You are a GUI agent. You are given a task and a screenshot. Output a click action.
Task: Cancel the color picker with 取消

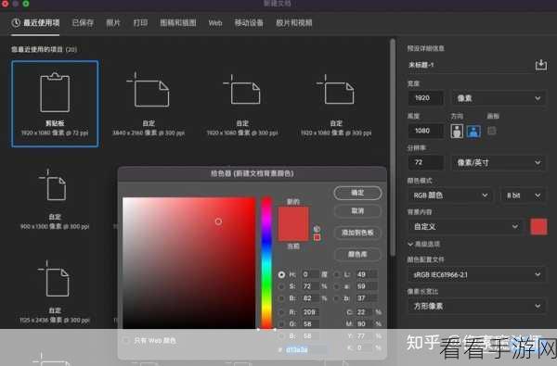[357, 211]
